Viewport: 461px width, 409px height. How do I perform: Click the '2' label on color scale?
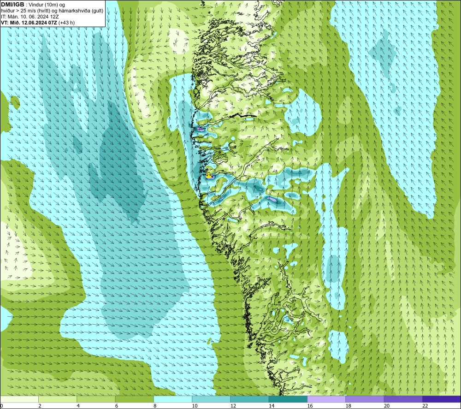tap(40, 406)
